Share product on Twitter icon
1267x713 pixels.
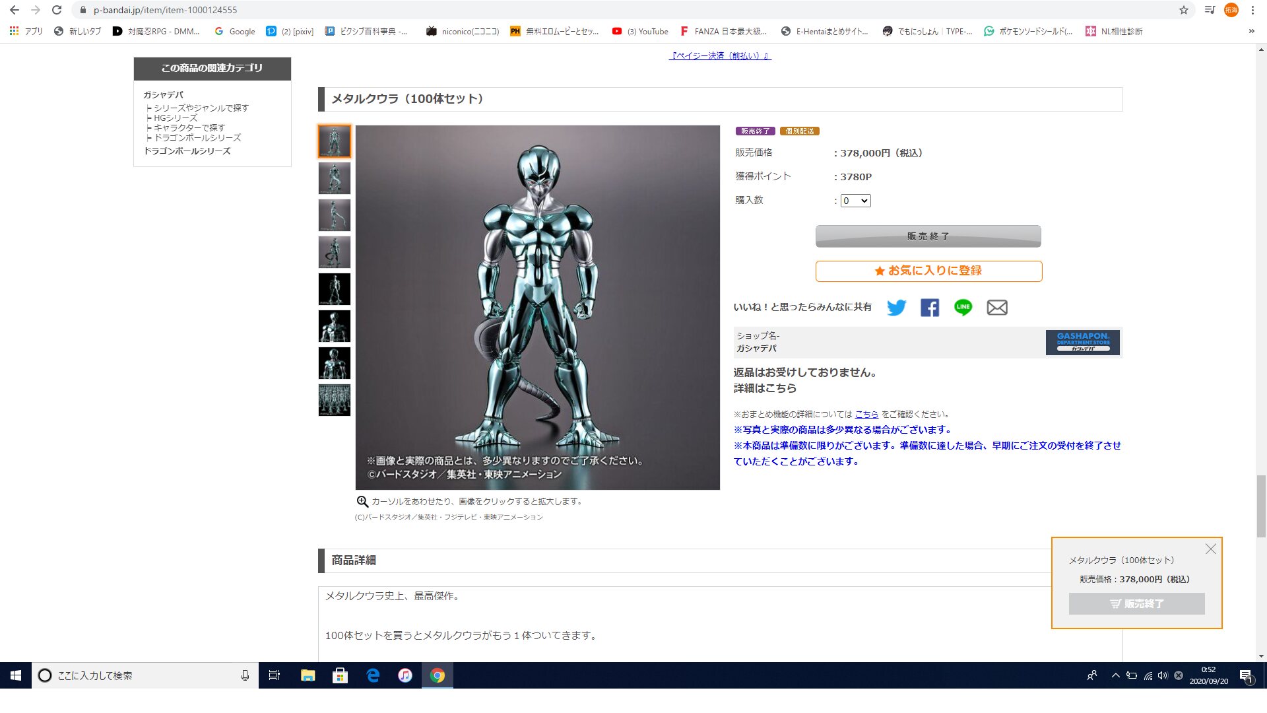pyautogui.click(x=896, y=308)
